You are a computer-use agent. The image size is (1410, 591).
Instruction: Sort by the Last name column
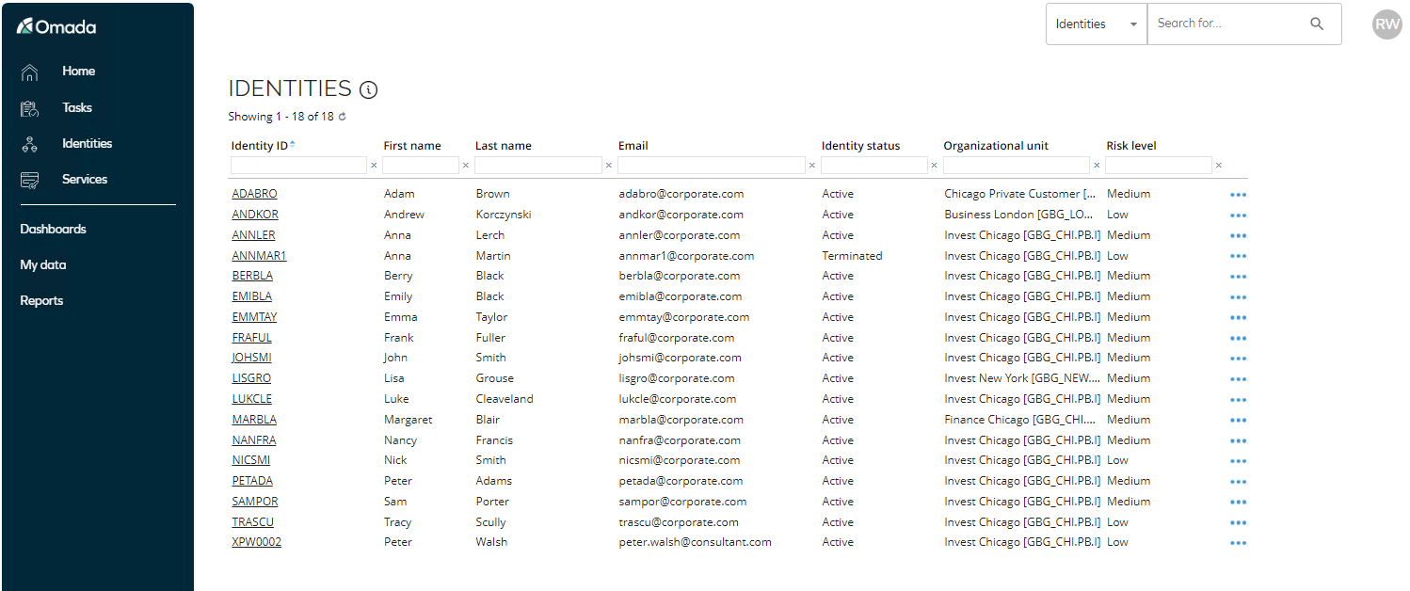click(504, 146)
